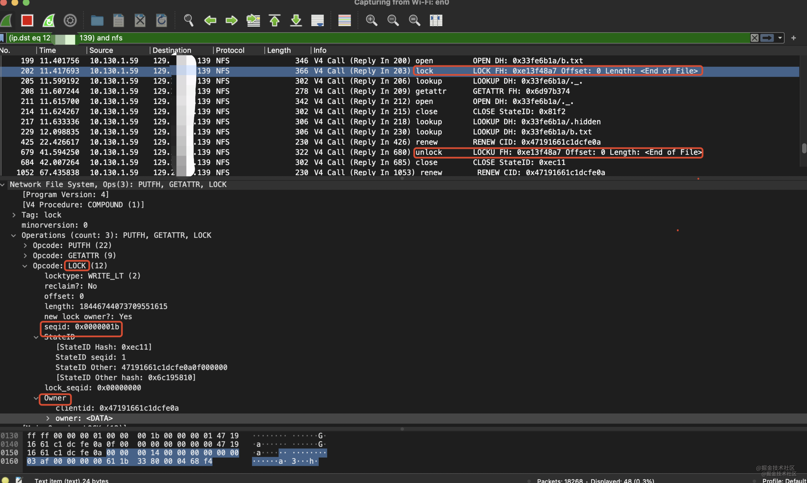Select packet 684 CLOSE StateID 0xec11 row
The width and height of the screenshot is (807, 483).
pyautogui.click(x=399, y=162)
